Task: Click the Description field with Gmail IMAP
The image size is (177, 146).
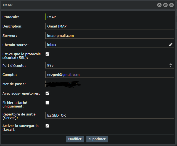Action: pyautogui.click(x=109, y=26)
